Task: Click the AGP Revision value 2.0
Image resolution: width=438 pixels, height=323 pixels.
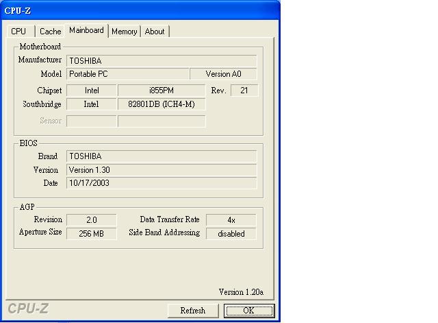Action: [91, 220]
